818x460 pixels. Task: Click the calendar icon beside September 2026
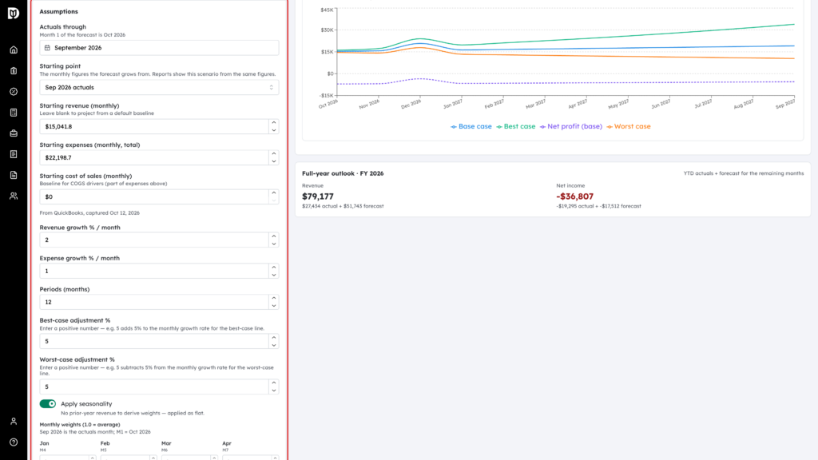(x=47, y=48)
